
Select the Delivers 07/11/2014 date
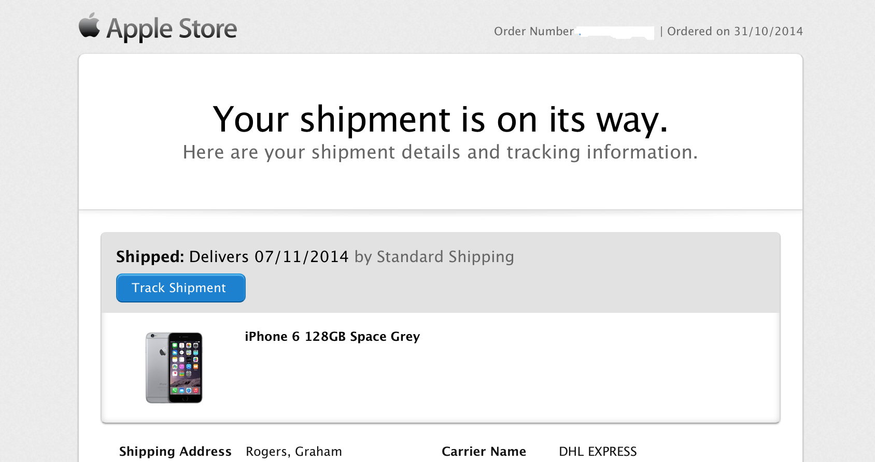point(269,257)
